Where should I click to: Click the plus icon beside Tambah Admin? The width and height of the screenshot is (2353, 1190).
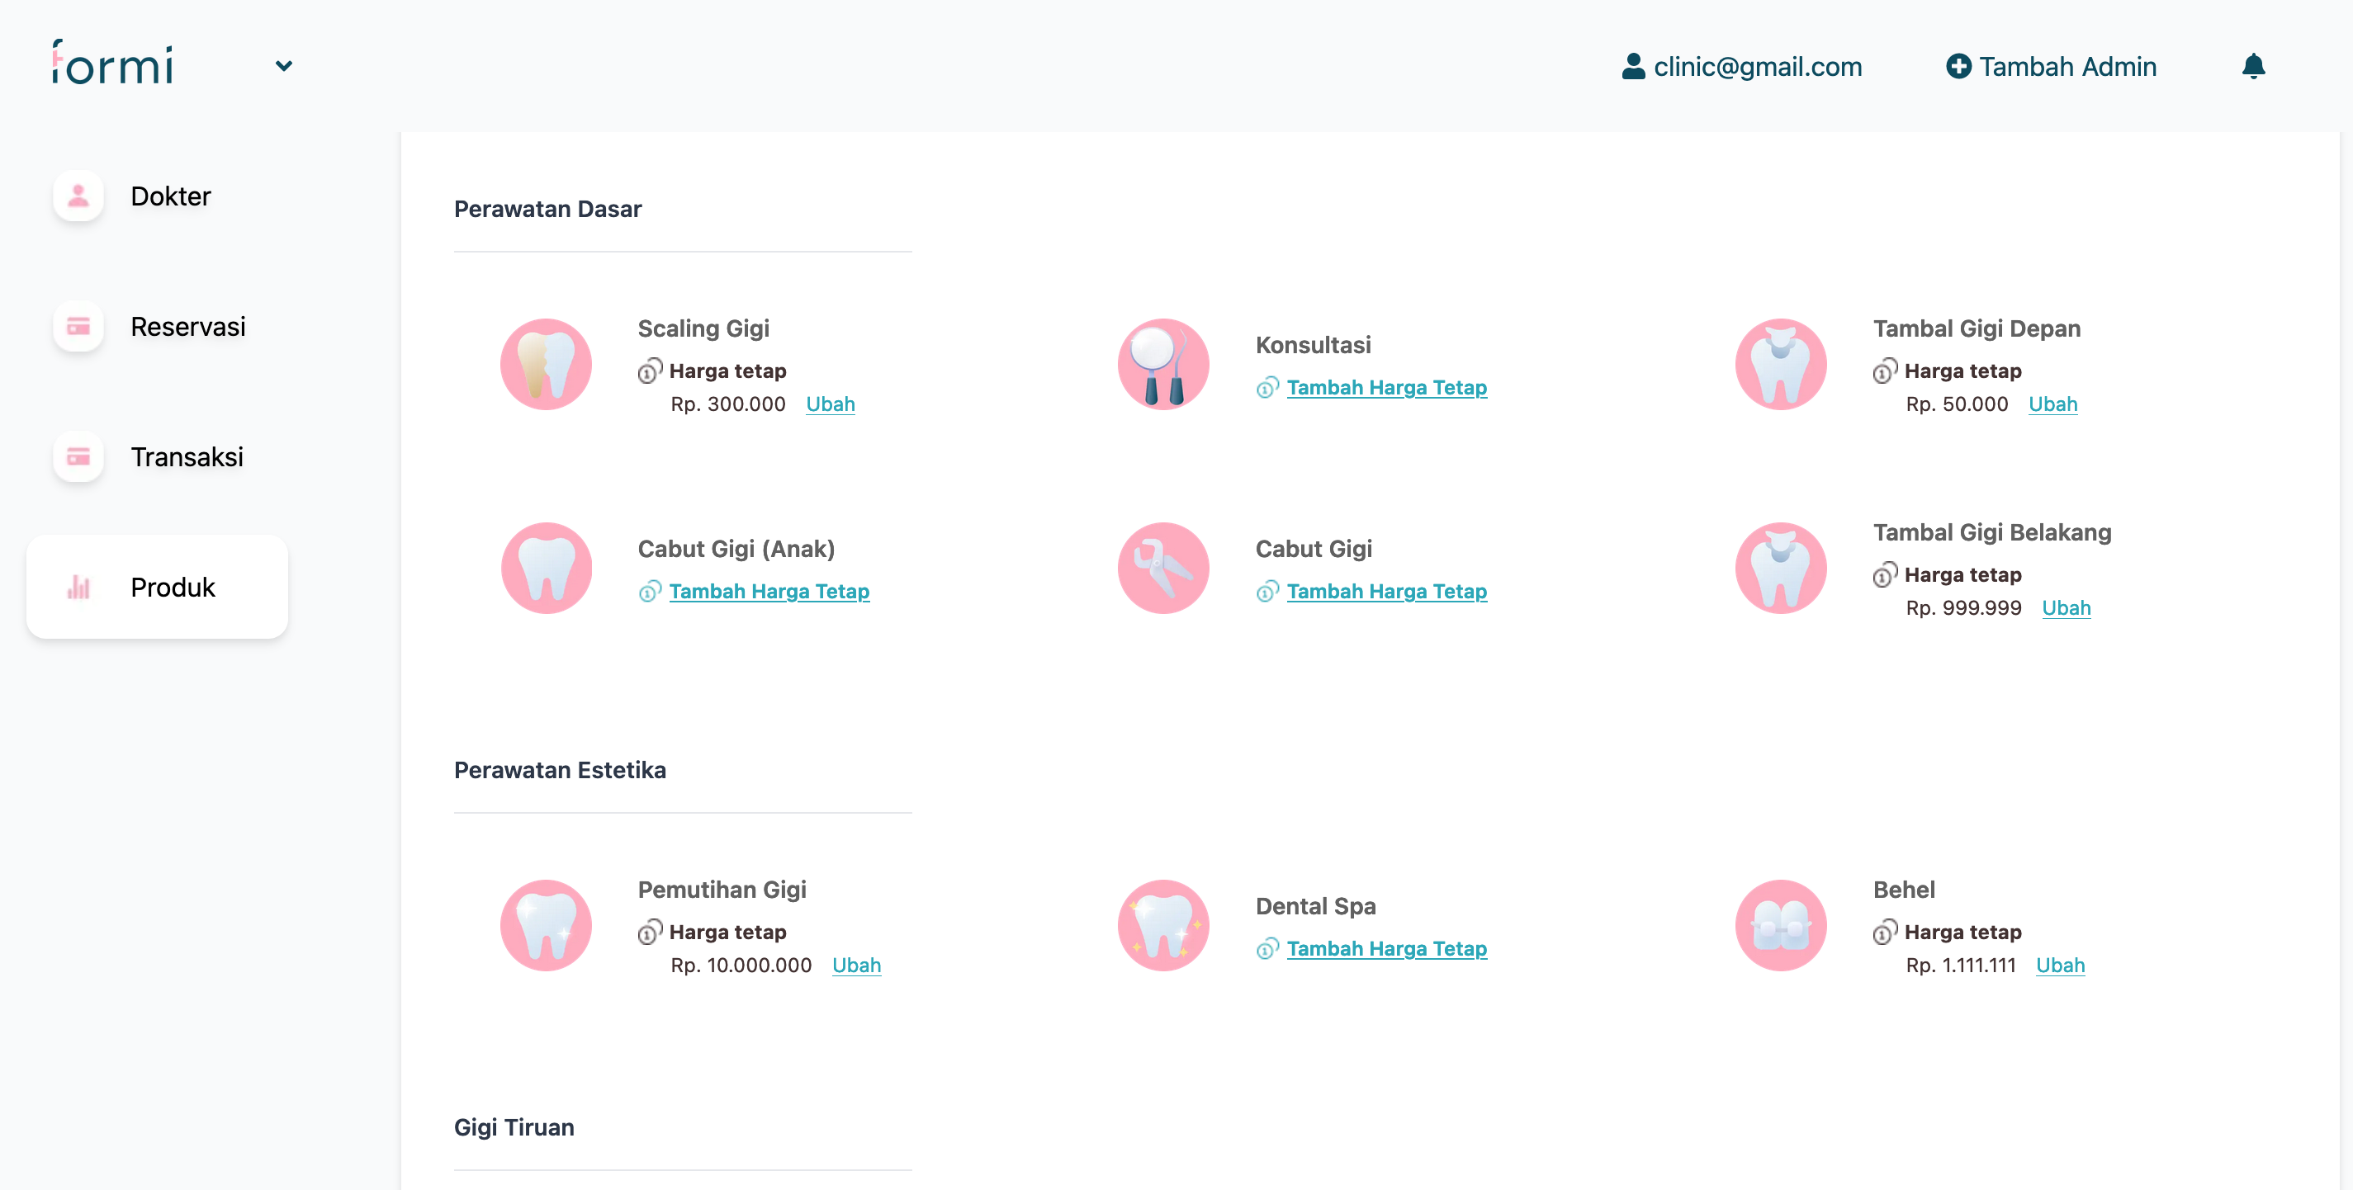coord(1958,66)
